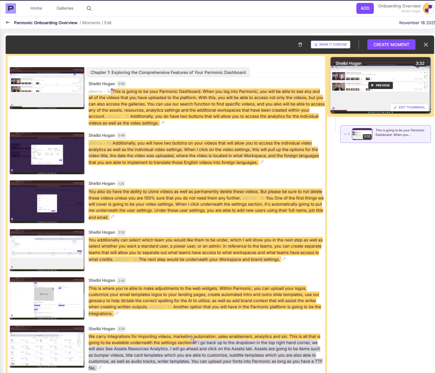Viewport: 435px width, 373px height.
Task: Click the selection end handle after 'settings section.'
Action: pos(193,341)
